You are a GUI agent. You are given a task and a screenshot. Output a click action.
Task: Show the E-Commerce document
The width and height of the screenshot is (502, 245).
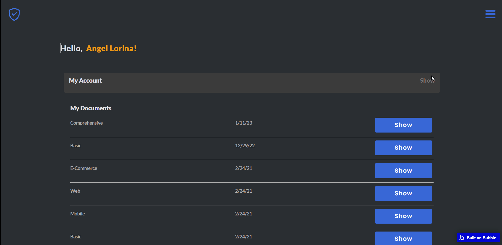(403, 171)
